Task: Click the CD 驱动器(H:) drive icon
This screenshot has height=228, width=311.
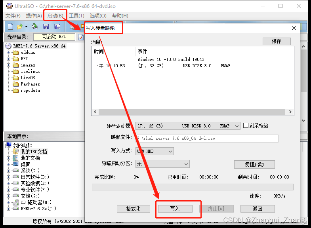Action: [16, 202]
